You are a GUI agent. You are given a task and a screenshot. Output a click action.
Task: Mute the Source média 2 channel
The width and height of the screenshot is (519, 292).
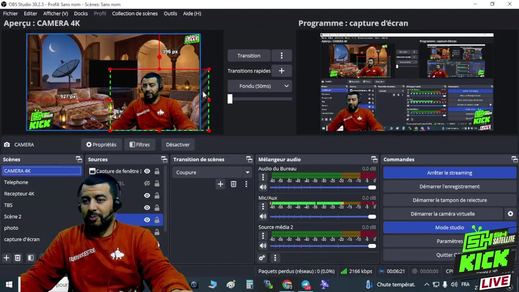(x=263, y=246)
